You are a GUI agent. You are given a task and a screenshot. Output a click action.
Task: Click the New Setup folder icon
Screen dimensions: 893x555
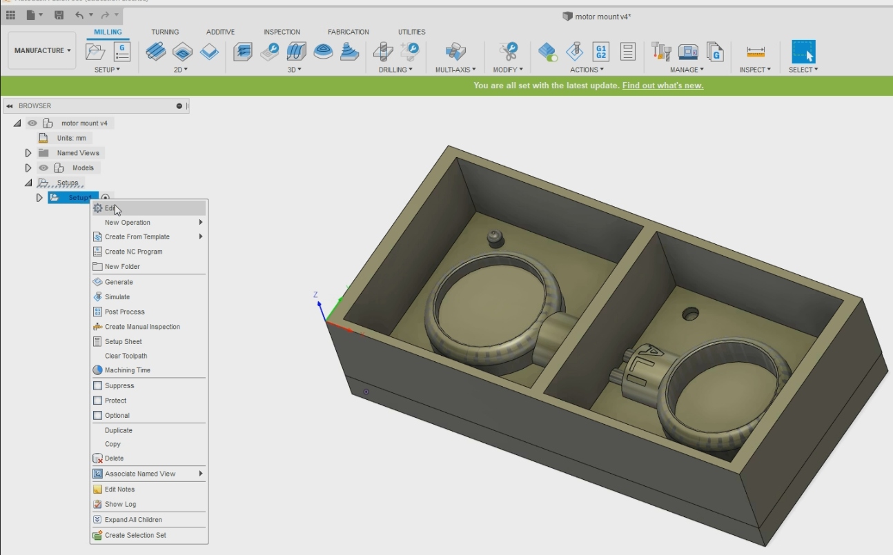95,52
